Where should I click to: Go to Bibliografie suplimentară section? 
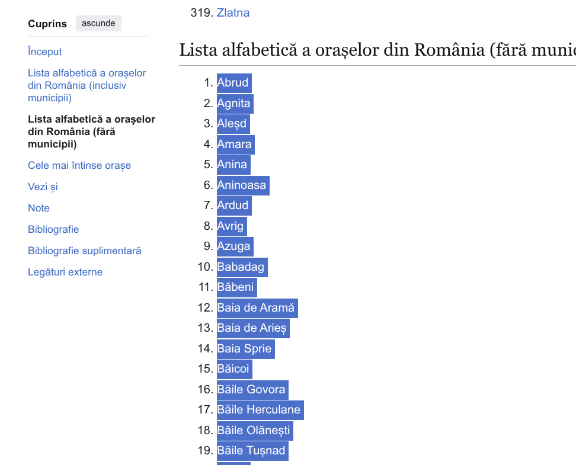(84, 251)
